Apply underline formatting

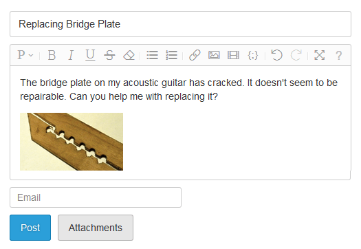tap(90, 55)
